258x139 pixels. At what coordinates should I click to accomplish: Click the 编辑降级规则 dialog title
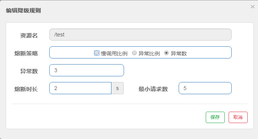pos(23,11)
